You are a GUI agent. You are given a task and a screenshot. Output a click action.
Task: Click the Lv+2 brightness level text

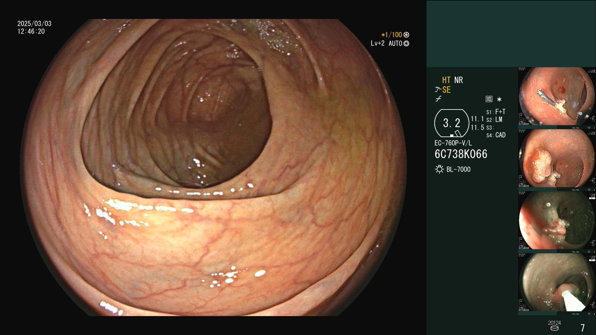(377, 43)
